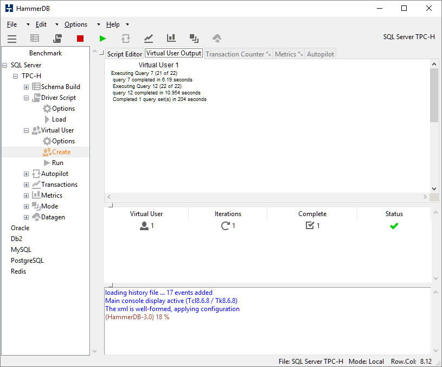Screen dimensions: 442x367
Task: Click the Virtual User tree icon
Action: tap(36, 130)
